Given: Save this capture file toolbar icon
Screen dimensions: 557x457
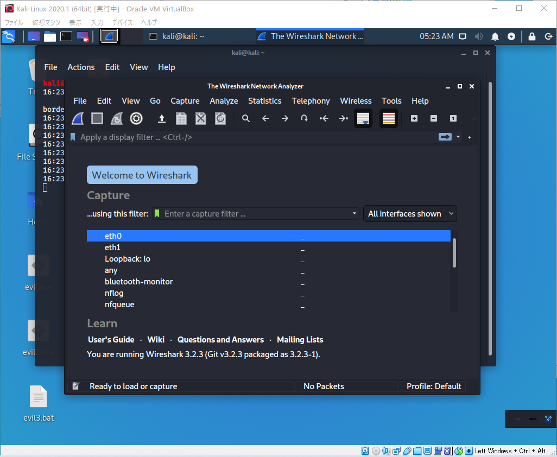Looking at the screenshot, I should 181,118.
